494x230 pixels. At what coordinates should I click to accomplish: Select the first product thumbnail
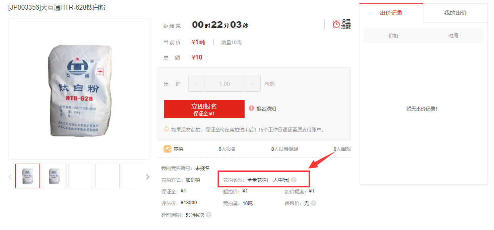click(28, 176)
